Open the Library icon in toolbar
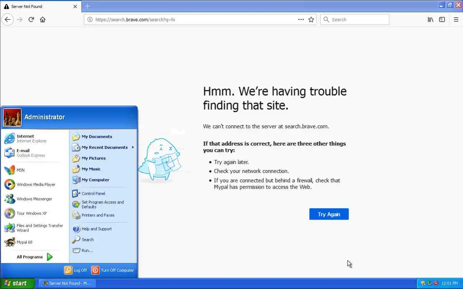The width and height of the screenshot is (463, 289). [x=430, y=20]
